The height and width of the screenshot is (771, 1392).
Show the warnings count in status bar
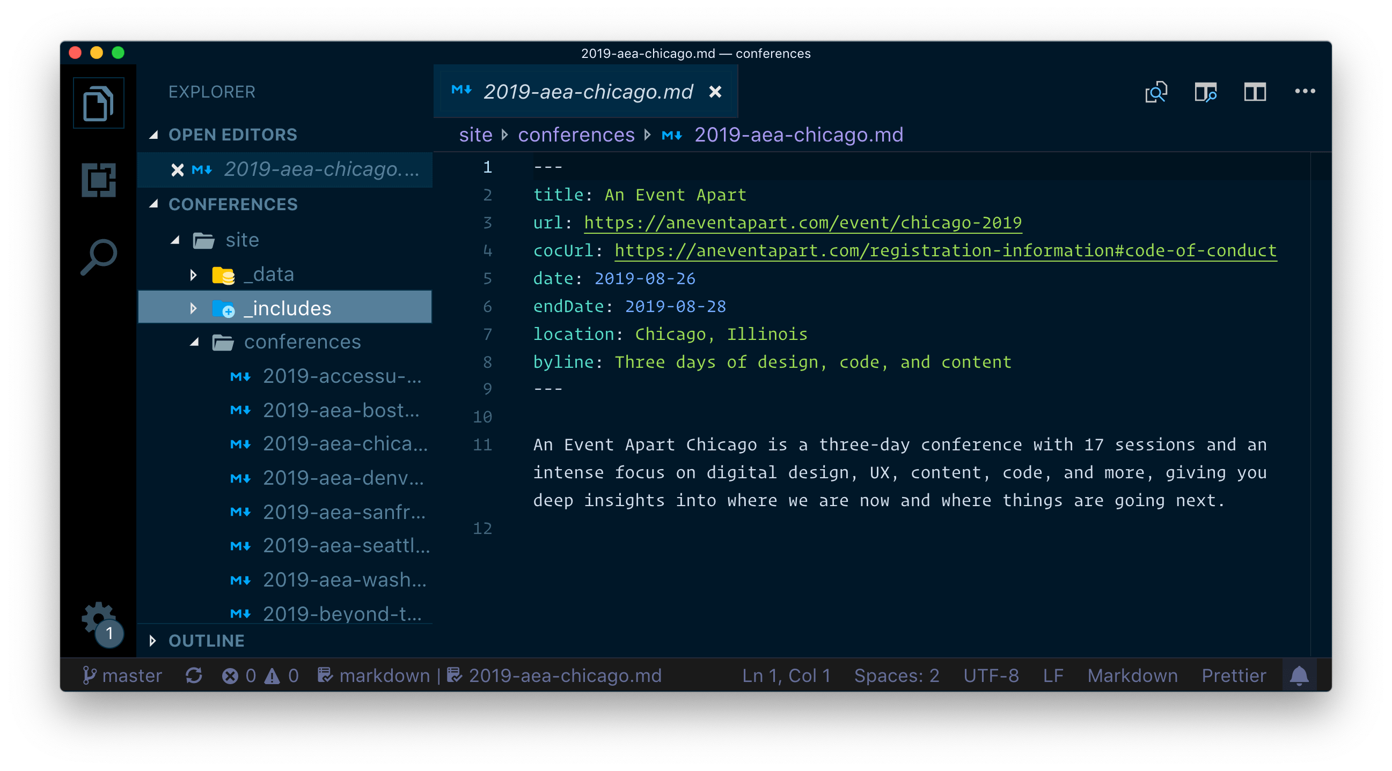tap(281, 676)
